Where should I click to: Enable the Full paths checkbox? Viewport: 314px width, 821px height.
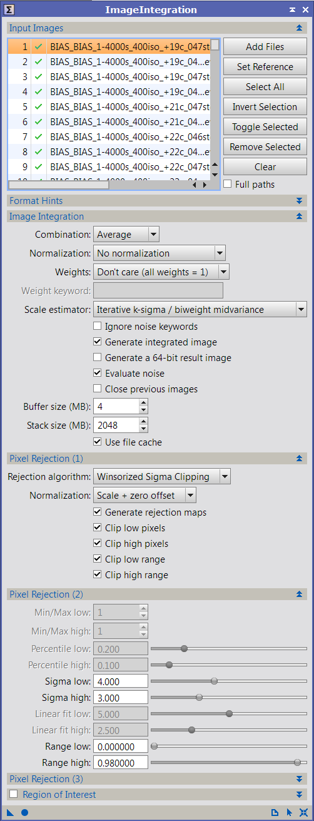click(x=228, y=185)
